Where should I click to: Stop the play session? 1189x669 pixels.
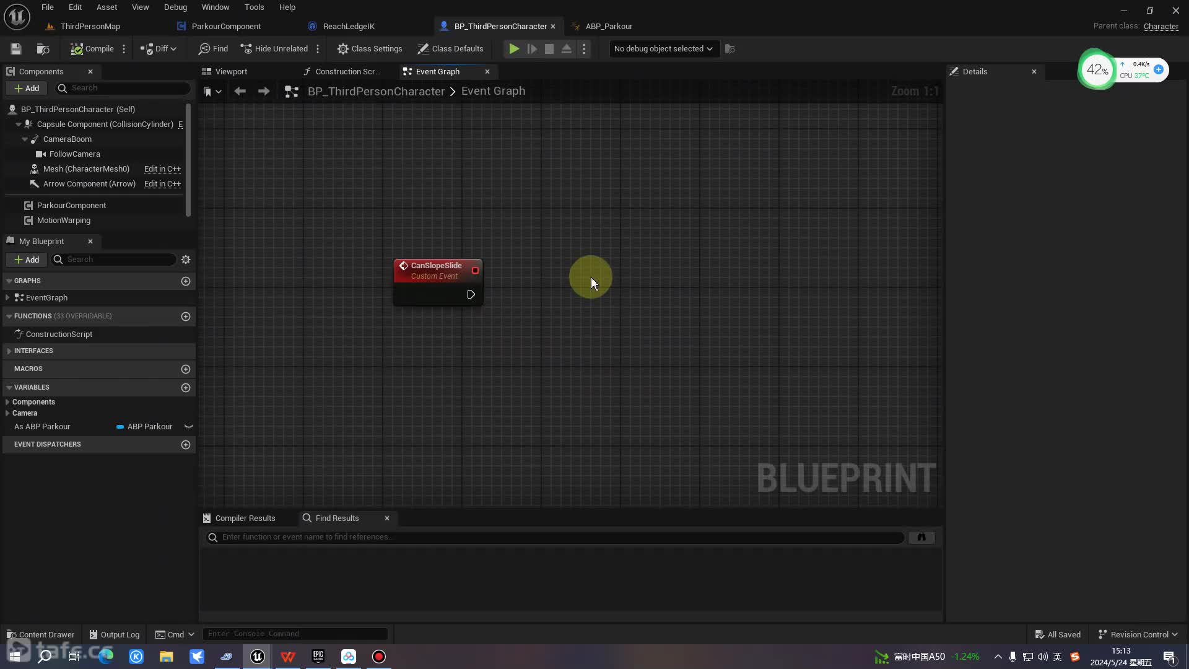pyautogui.click(x=549, y=49)
